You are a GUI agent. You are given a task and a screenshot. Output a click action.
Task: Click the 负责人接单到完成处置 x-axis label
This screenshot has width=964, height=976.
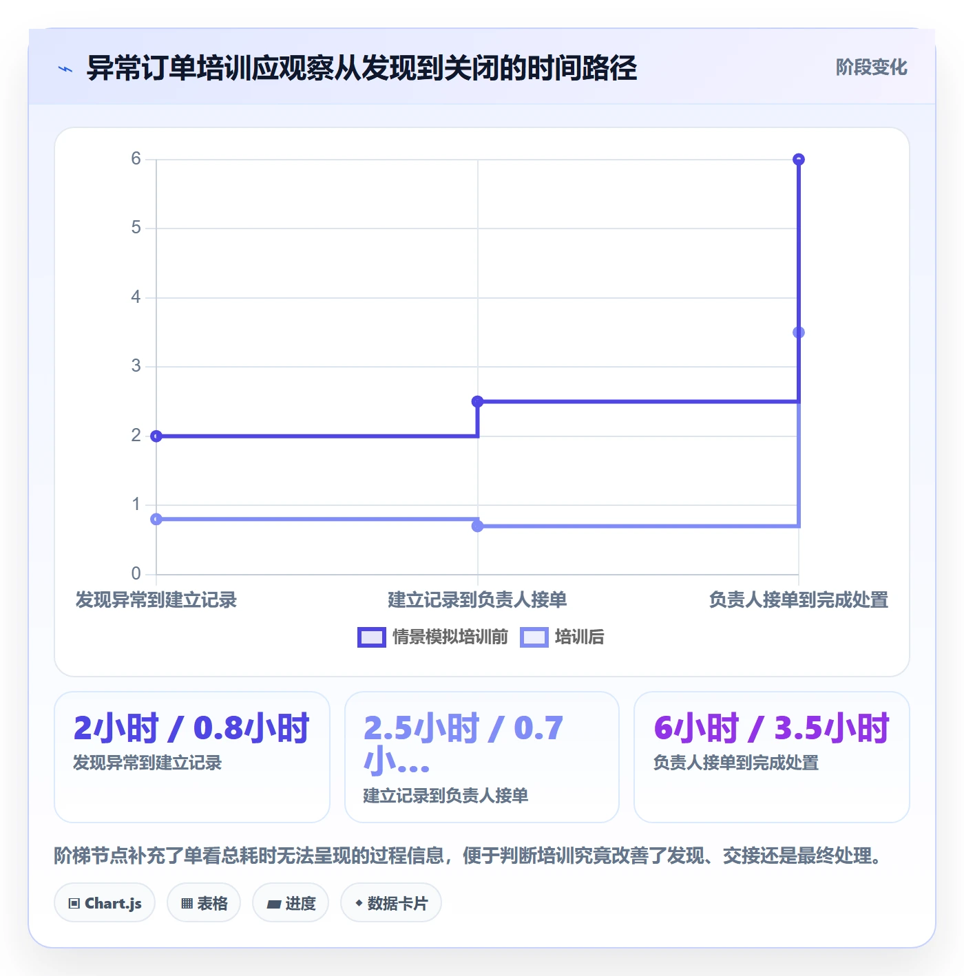click(799, 600)
